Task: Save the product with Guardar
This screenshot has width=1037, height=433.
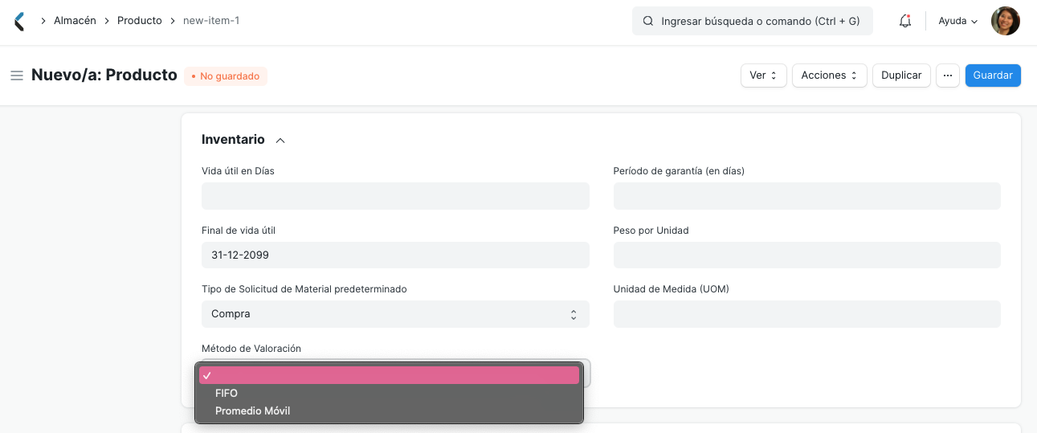Action: pyautogui.click(x=993, y=76)
